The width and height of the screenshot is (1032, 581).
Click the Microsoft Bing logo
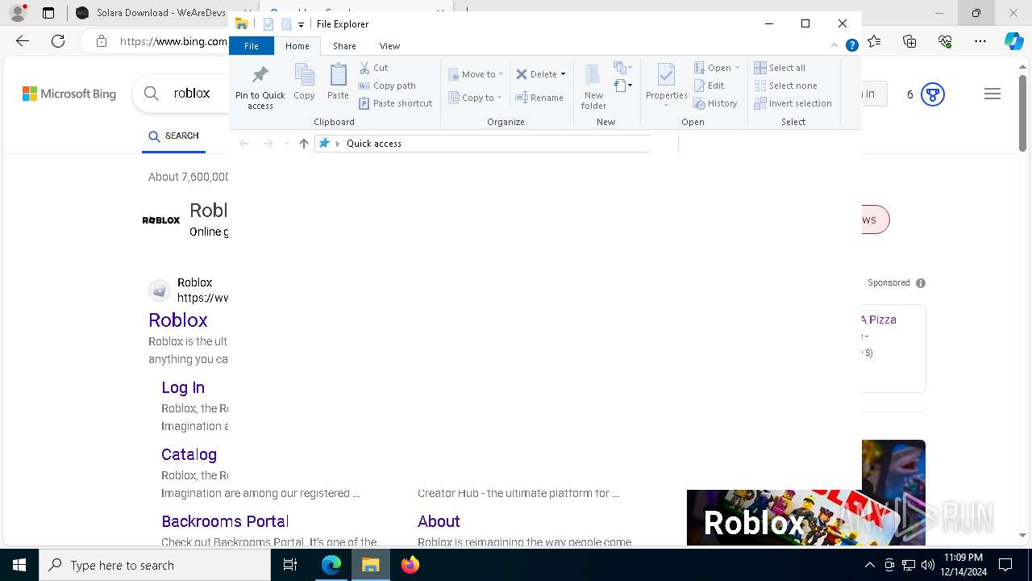[69, 94]
